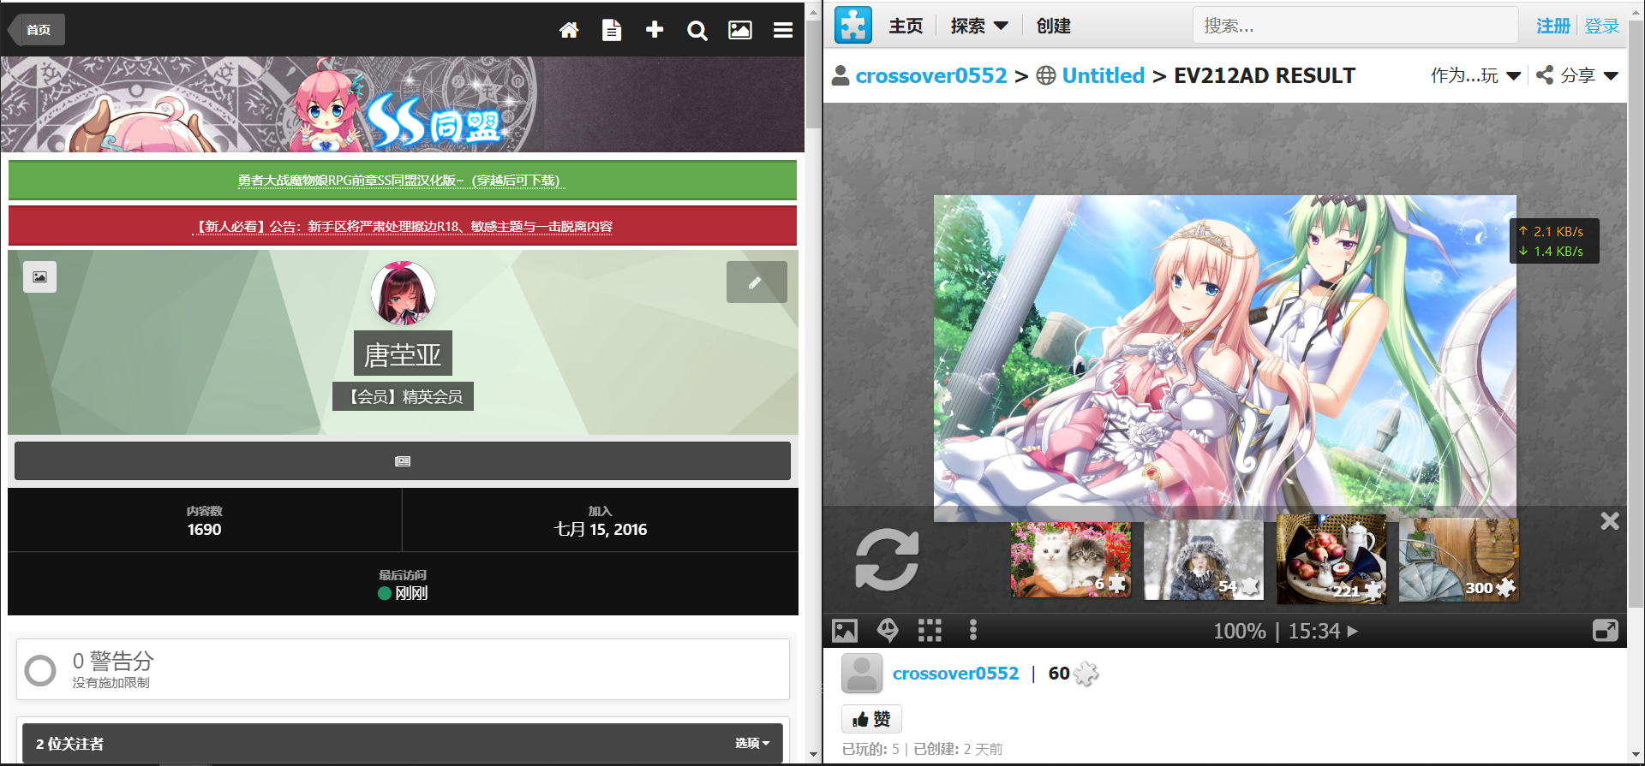
Task: Expand the 作为...玩 dropdown
Action: (1475, 75)
